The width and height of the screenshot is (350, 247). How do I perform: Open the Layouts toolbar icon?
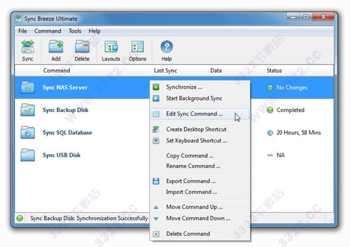(111, 47)
